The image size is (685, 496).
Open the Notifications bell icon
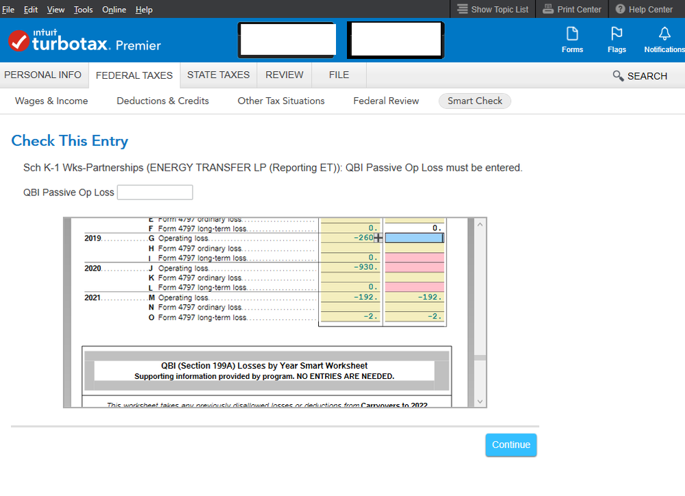coord(664,34)
